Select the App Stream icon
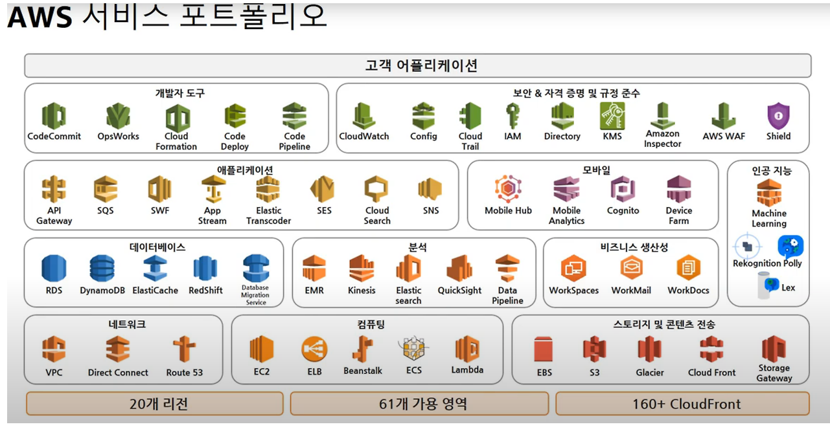Screen dimensions: 830x431 tap(213, 190)
